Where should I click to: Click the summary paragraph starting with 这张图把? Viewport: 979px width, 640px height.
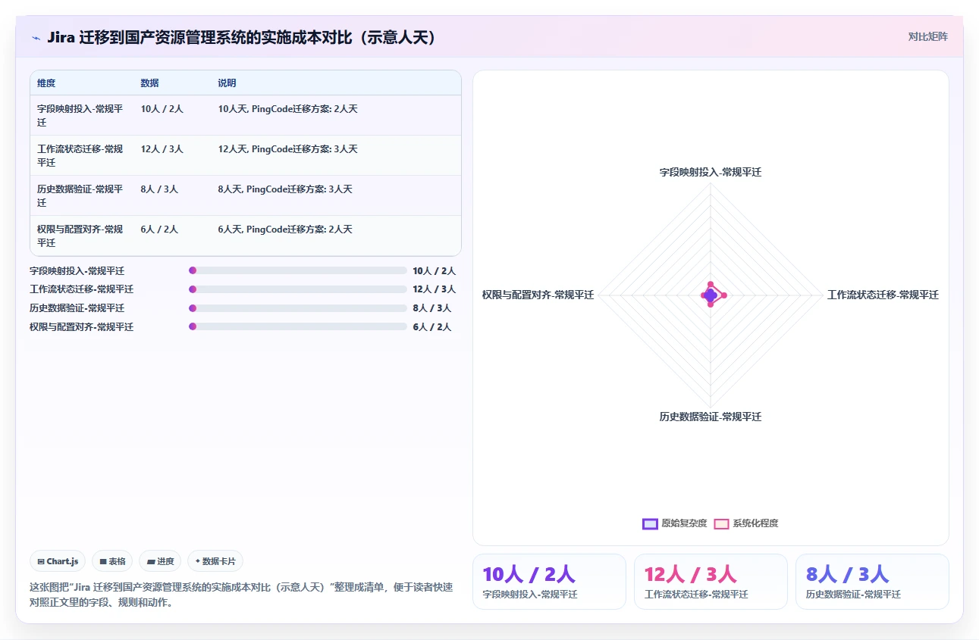pyautogui.click(x=241, y=595)
